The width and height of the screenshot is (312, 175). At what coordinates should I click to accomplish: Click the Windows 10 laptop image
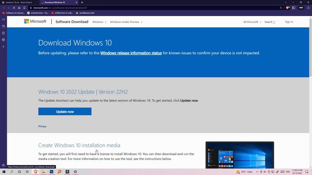tap(239, 155)
